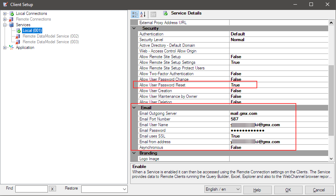The image size is (336, 196).
Task: Click the Categorized view toolbar icon
Action: coord(135,14)
